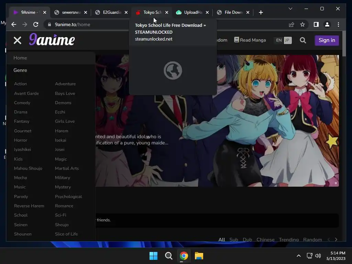Switch to the E2Guardian tab
Viewport: 352px width, 264px height.
(112, 12)
